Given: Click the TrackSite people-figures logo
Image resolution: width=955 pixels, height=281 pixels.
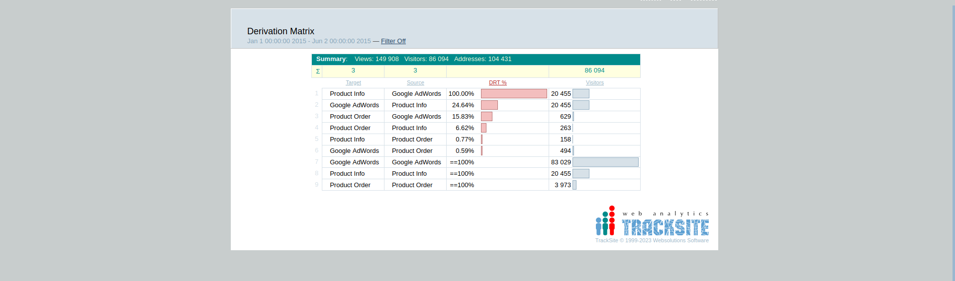Looking at the screenshot, I should [x=605, y=221].
